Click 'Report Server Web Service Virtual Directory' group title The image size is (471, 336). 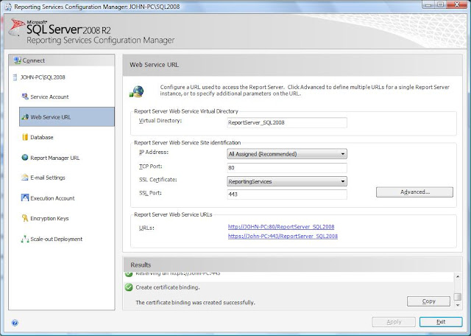186,111
